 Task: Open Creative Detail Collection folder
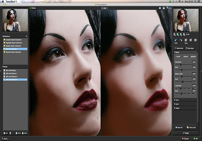click(15, 40)
